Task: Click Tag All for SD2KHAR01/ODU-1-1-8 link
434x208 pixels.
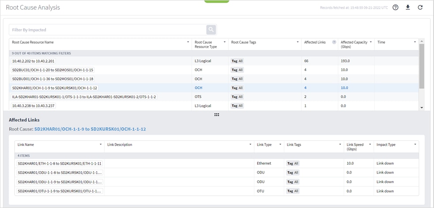Action: click(293, 173)
